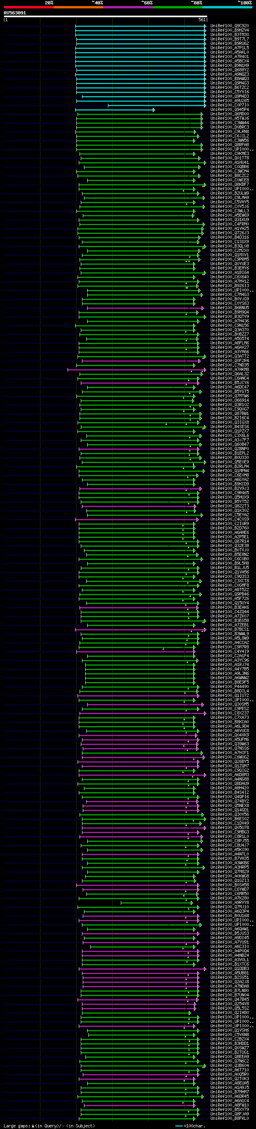Click the red 20% identity legend bar
256x1129 pixels.
pyautogui.click(x=29, y=7)
